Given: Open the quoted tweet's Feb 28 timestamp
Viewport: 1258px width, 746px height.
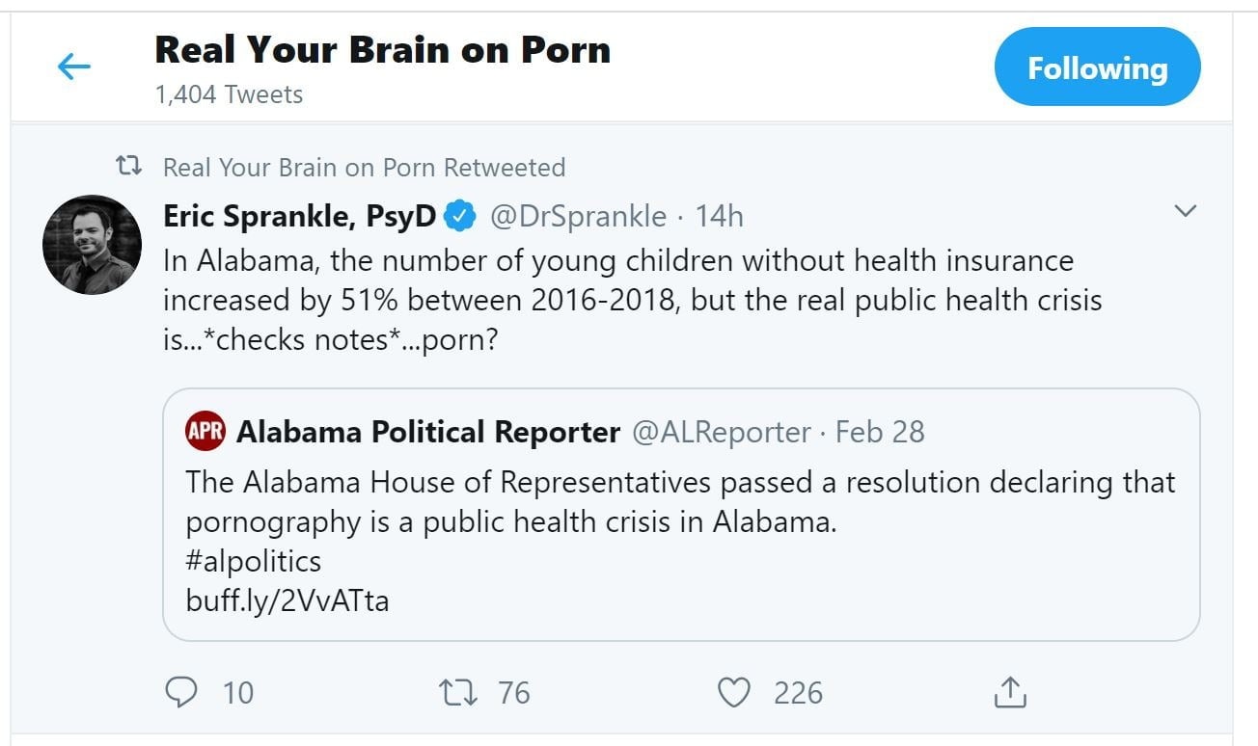Looking at the screenshot, I should (880, 432).
